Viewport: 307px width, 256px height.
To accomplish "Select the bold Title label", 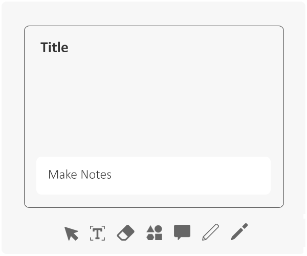I will click(54, 47).
